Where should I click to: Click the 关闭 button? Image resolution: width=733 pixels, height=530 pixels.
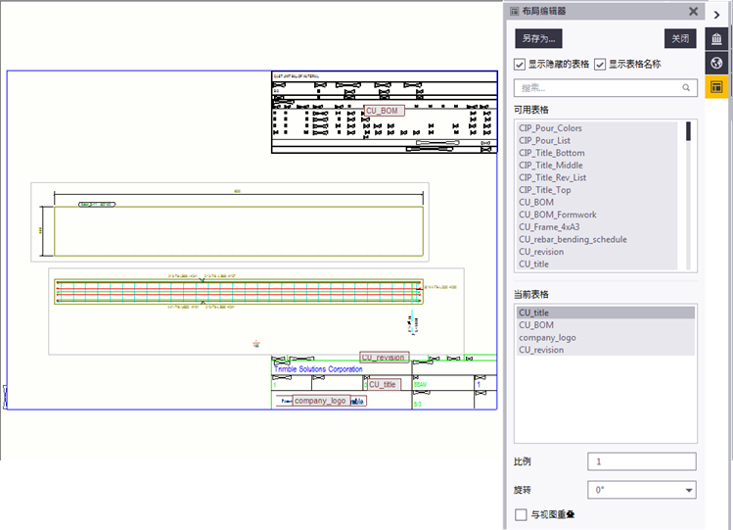coord(680,39)
